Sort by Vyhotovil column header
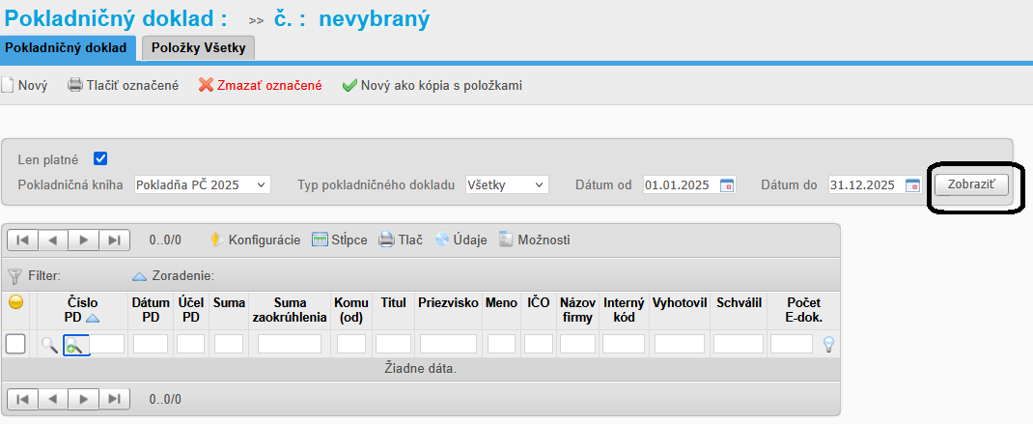Viewport: 1033px width, 424px height. click(680, 302)
